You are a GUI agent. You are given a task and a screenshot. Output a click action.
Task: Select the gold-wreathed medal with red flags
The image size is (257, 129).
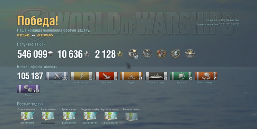click(162, 54)
